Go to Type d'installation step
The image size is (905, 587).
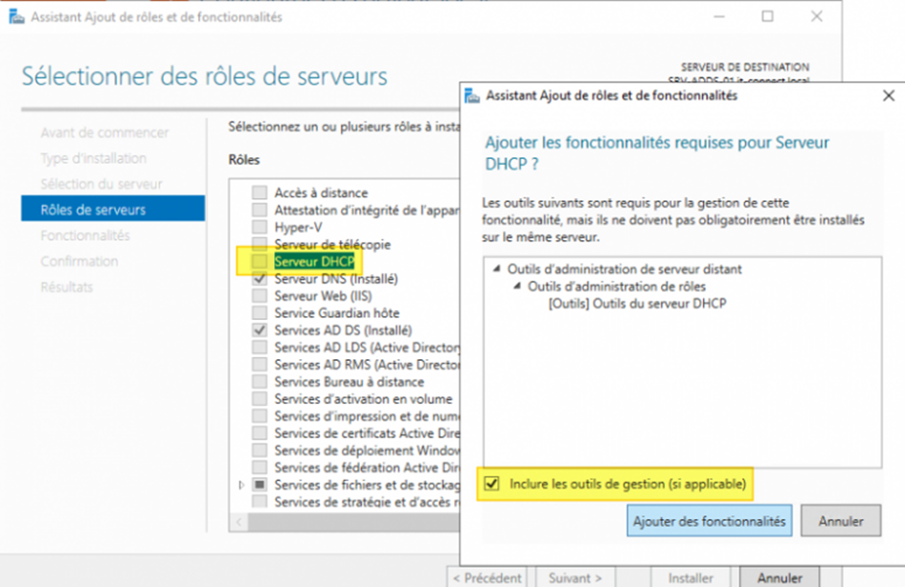pyautogui.click(x=94, y=158)
